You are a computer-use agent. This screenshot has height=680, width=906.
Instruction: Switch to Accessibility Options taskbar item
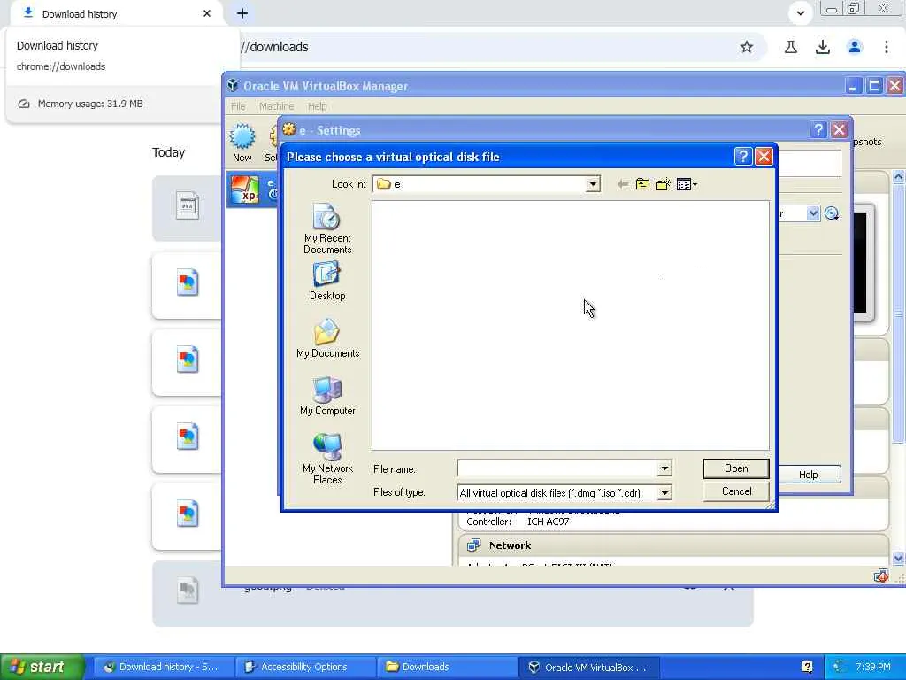pyautogui.click(x=304, y=667)
